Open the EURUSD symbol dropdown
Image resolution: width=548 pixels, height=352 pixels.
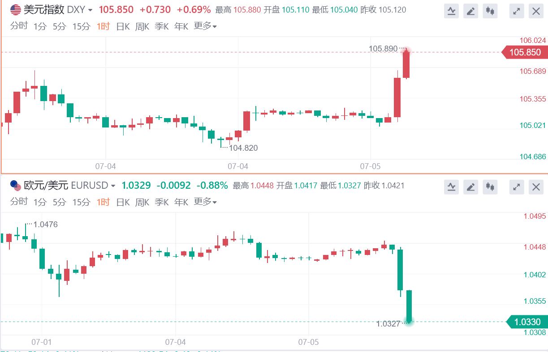[113, 186]
